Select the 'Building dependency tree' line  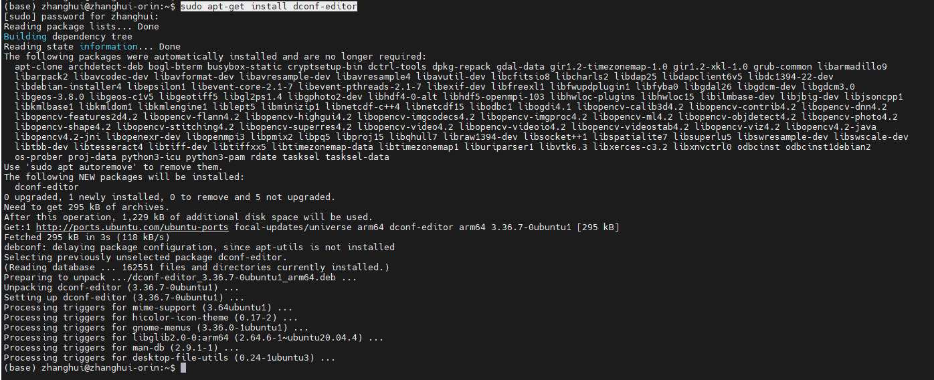[x=68, y=37]
